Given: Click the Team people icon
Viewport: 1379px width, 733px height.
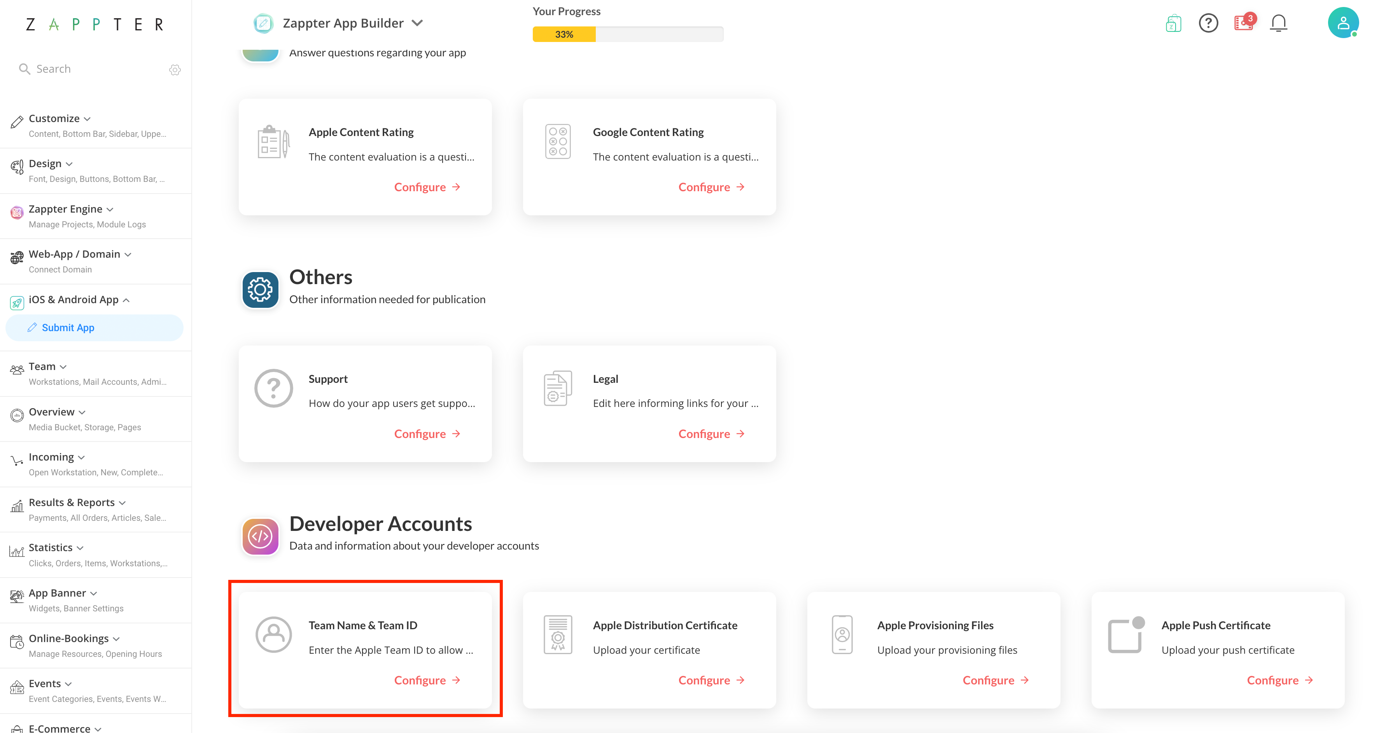Looking at the screenshot, I should [x=17, y=370].
